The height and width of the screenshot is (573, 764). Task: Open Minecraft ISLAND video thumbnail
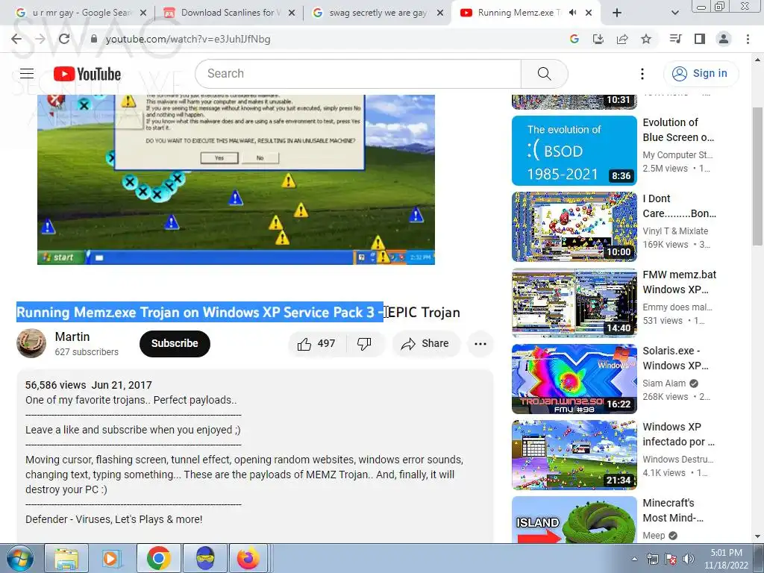574,519
